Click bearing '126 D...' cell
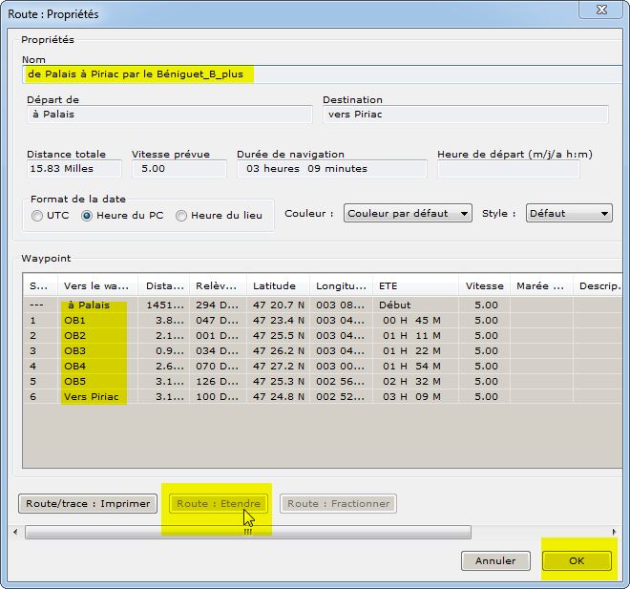The height and width of the screenshot is (589, 630). 217,381
